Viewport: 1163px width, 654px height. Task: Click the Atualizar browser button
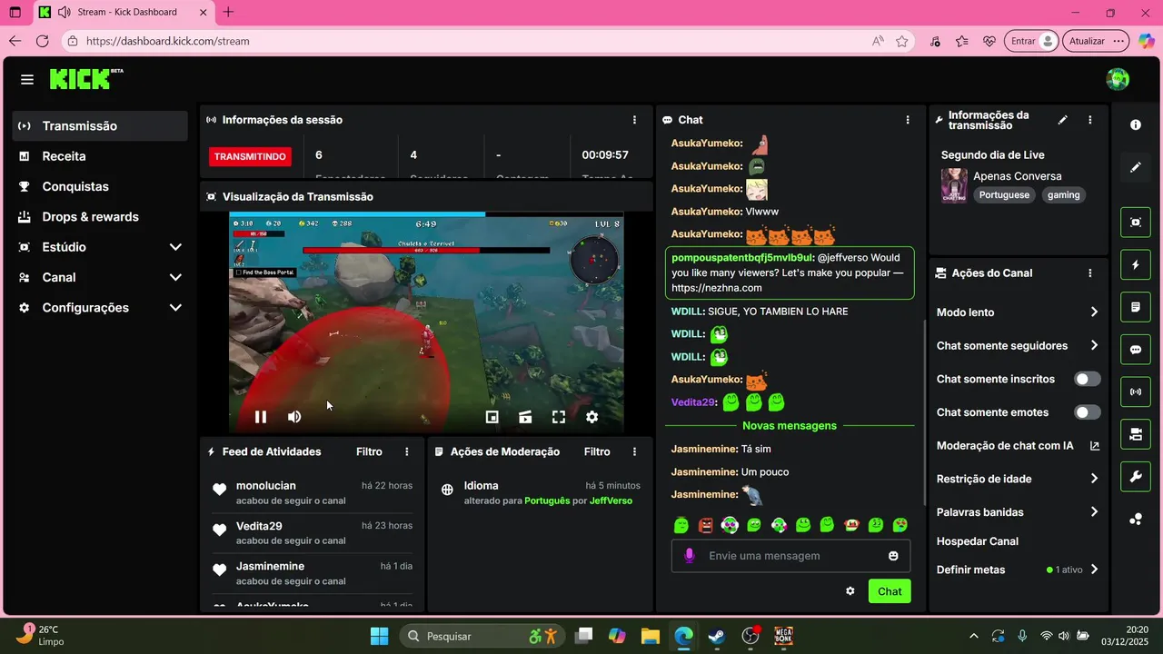(1096, 41)
